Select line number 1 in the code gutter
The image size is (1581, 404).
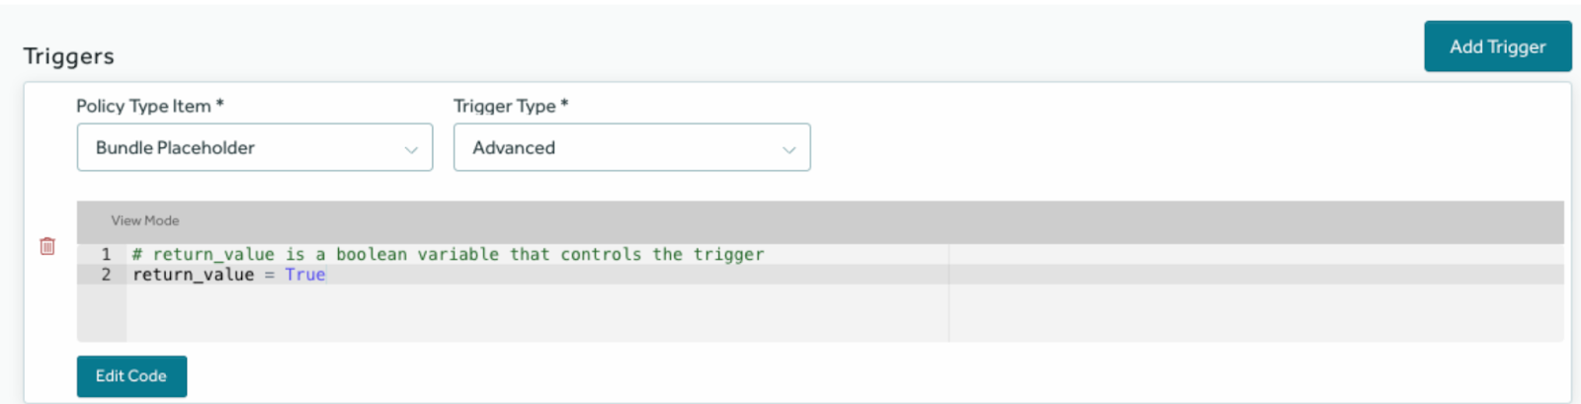(106, 255)
